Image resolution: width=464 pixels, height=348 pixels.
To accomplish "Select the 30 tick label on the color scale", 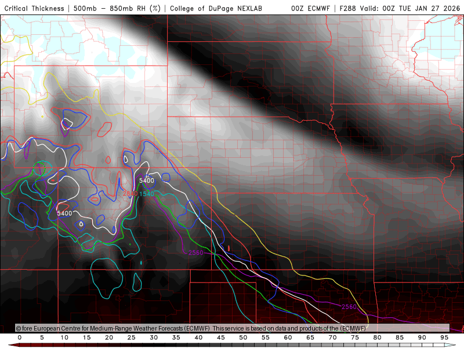I will point(154,338).
